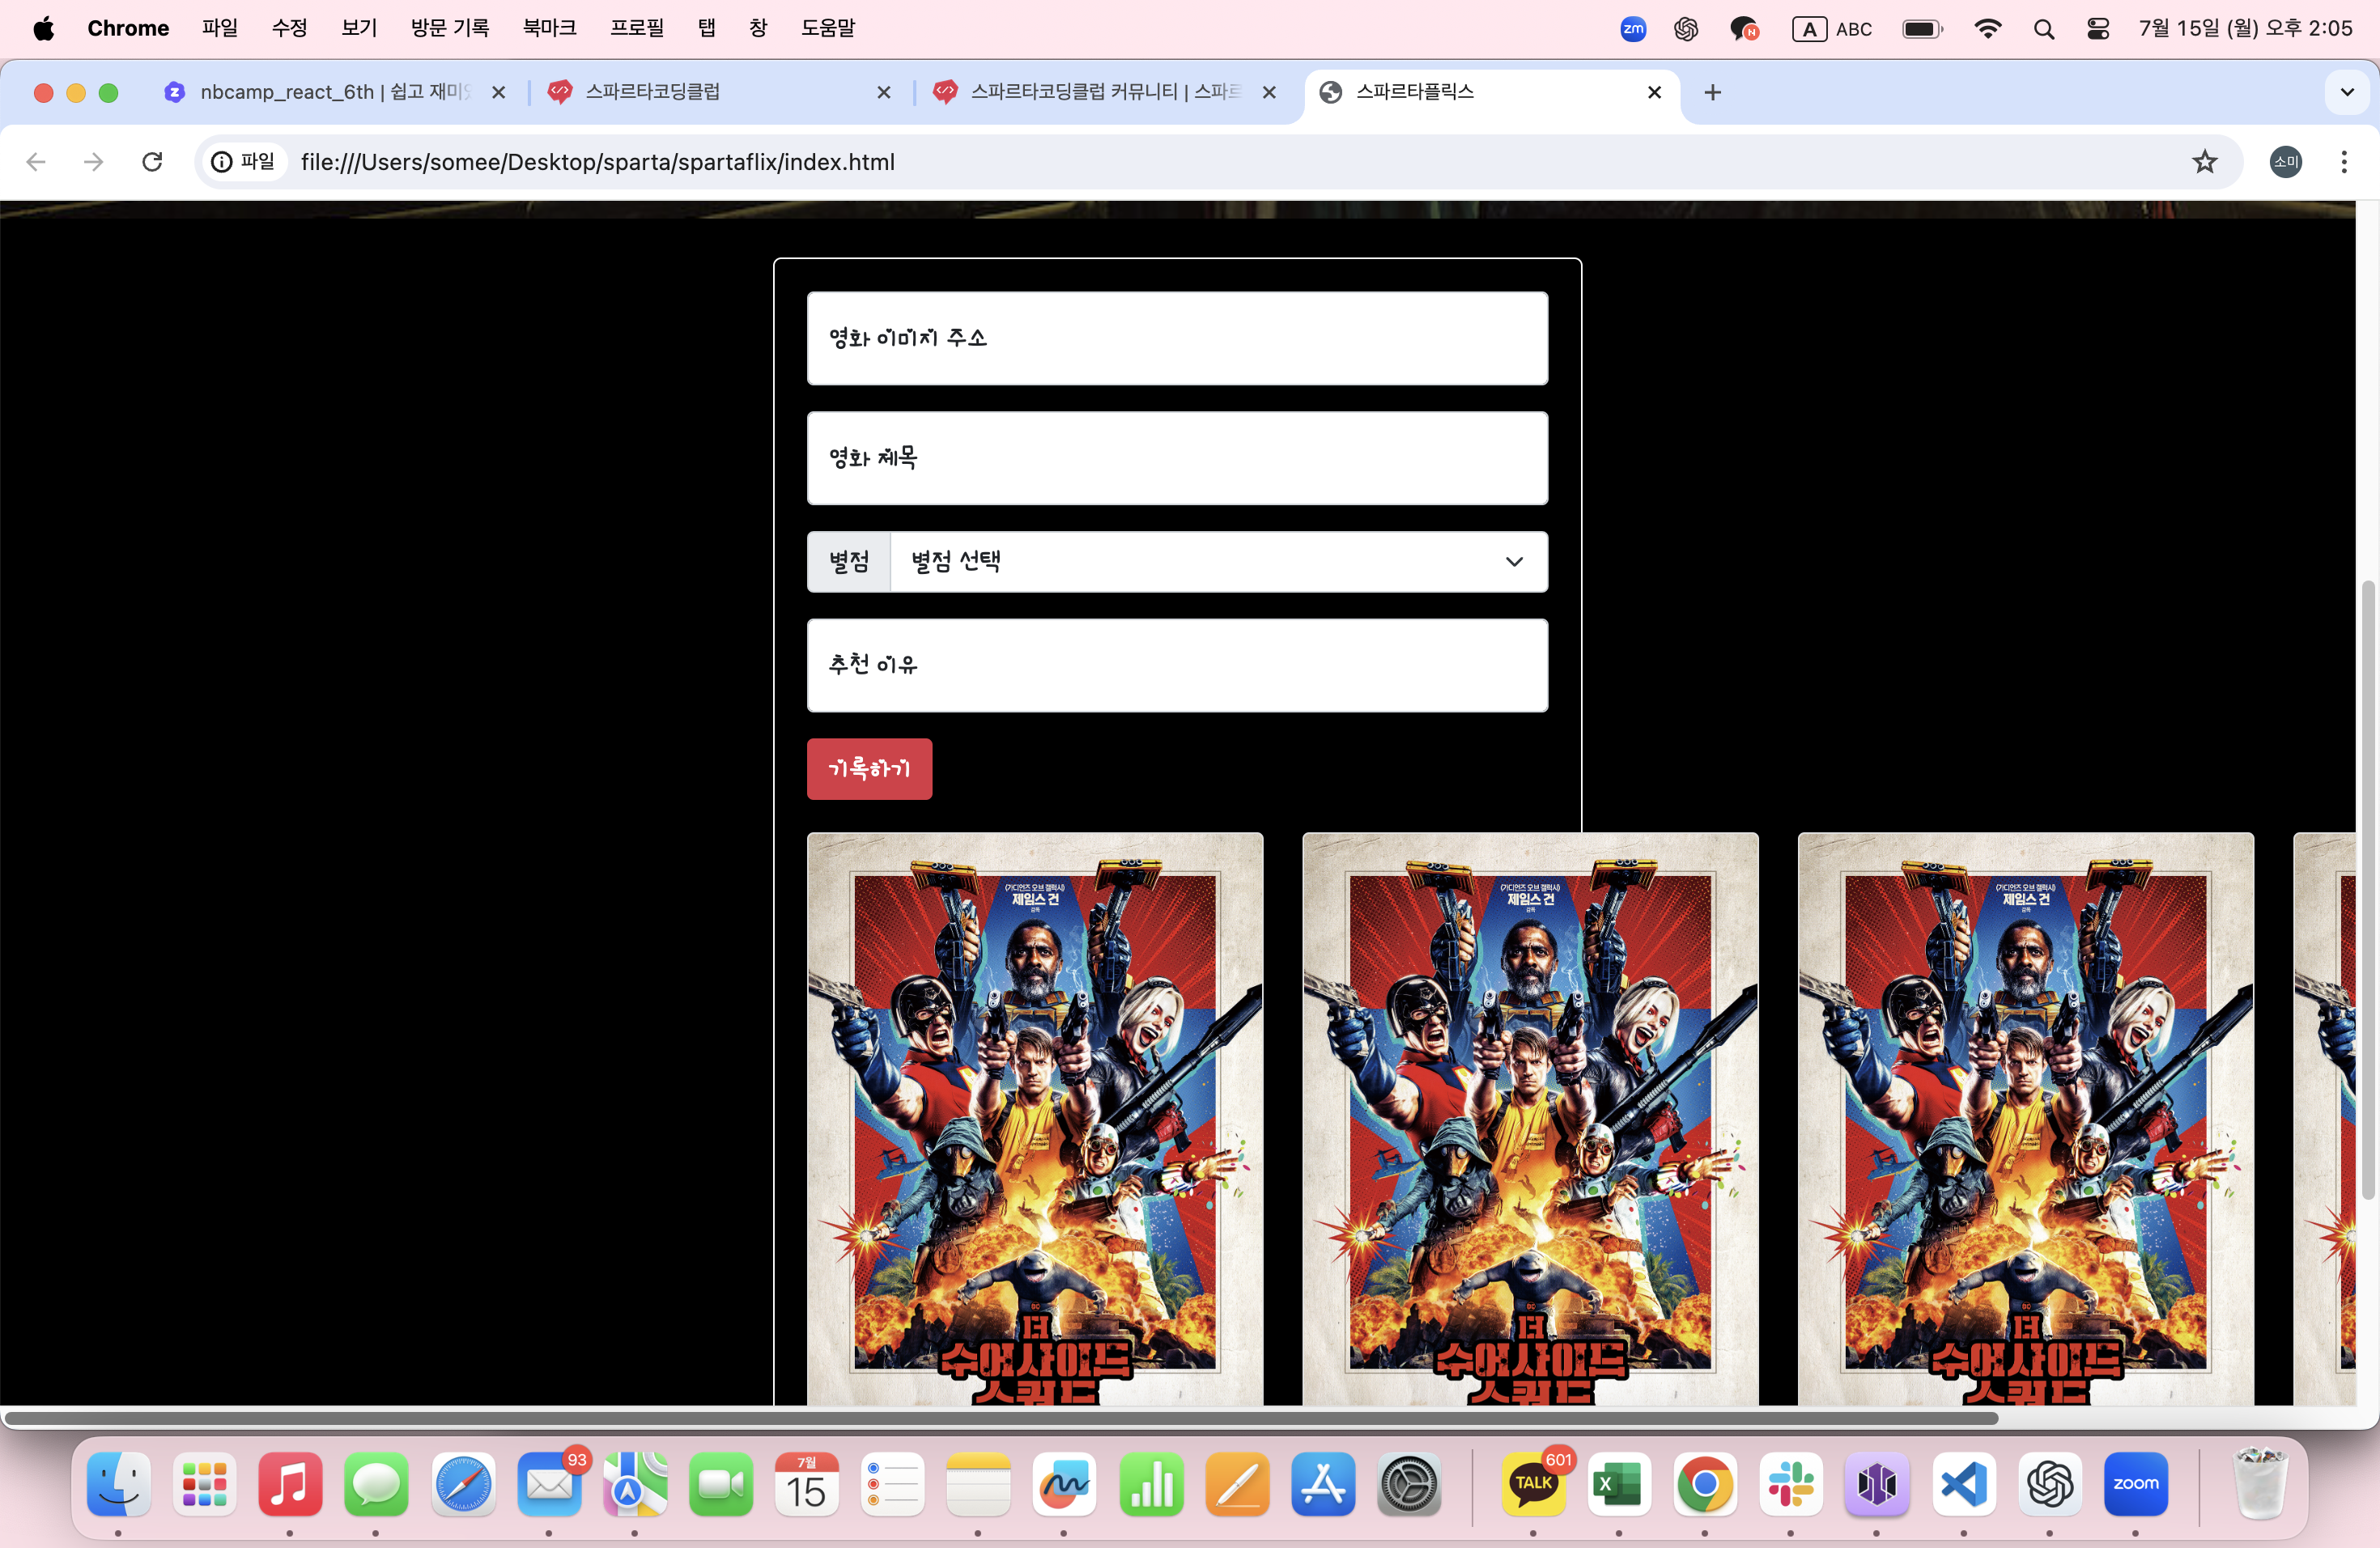Open Notes from the Dock
This screenshot has height=1548, width=2380.
click(x=978, y=1484)
